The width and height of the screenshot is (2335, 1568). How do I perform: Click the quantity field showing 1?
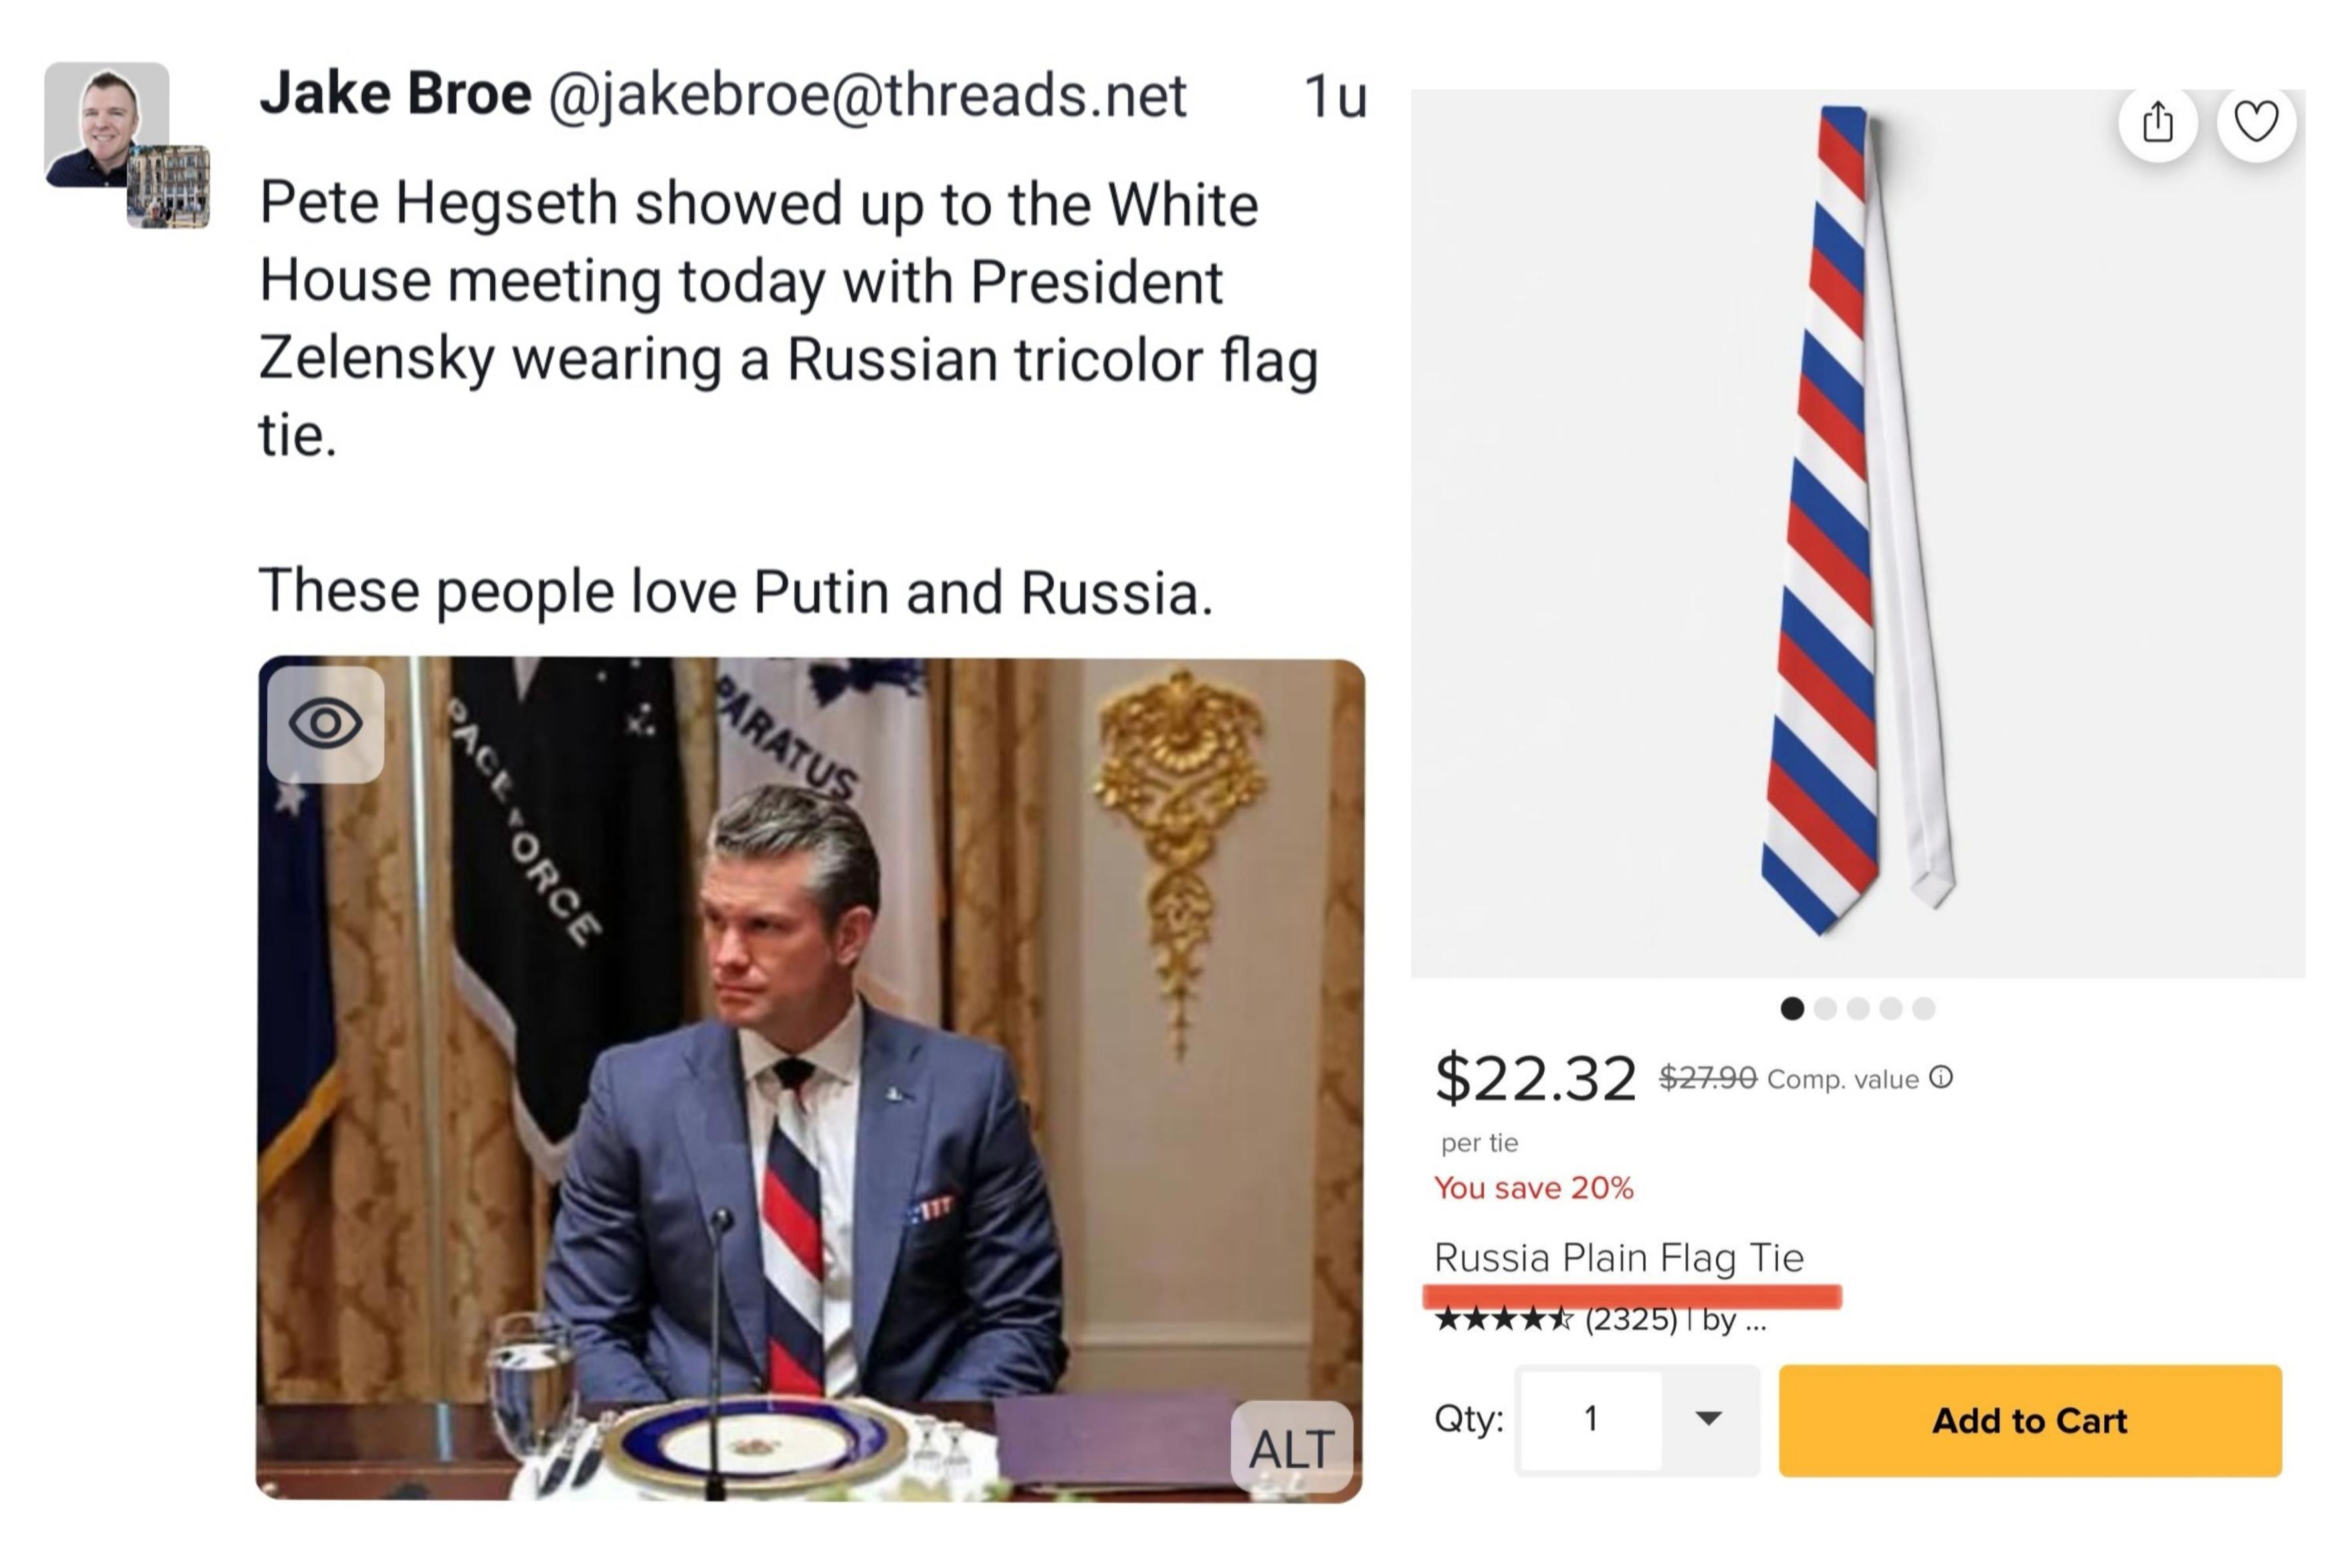coord(1591,1418)
